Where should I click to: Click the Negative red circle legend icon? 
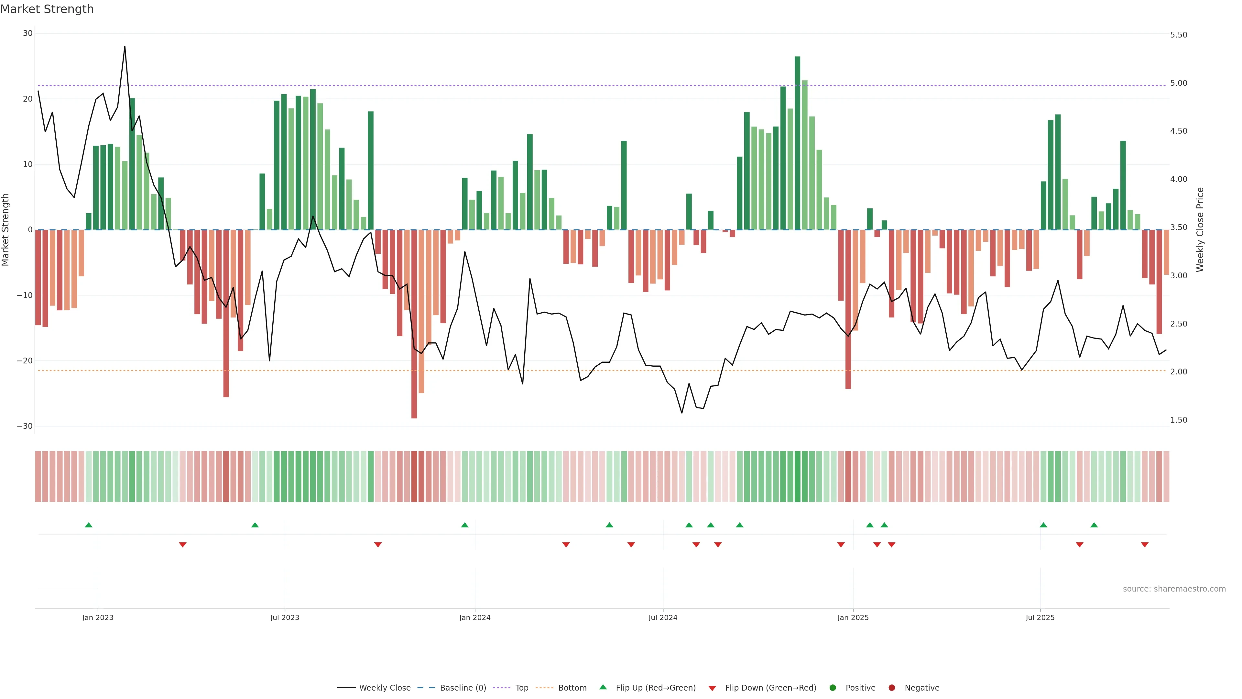click(x=891, y=688)
